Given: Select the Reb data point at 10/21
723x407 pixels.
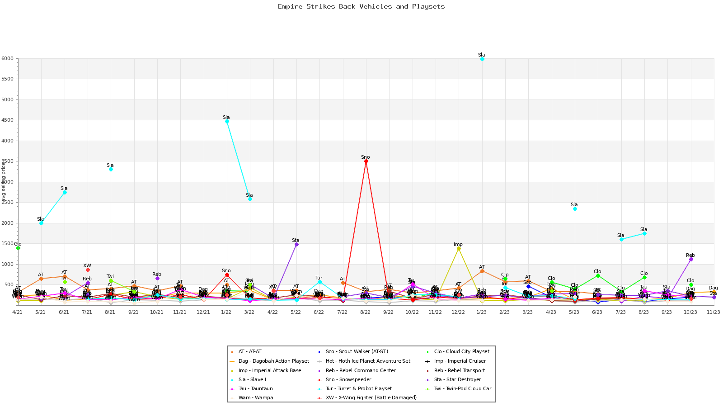Looking at the screenshot, I should [x=157, y=278].
